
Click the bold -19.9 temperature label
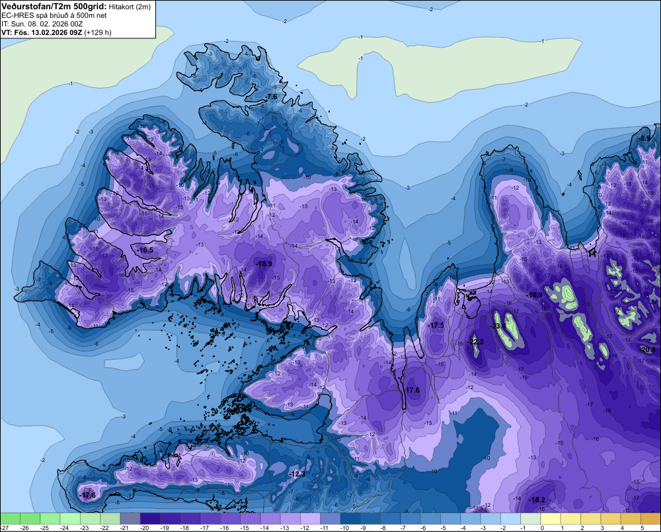pyautogui.click(x=534, y=295)
